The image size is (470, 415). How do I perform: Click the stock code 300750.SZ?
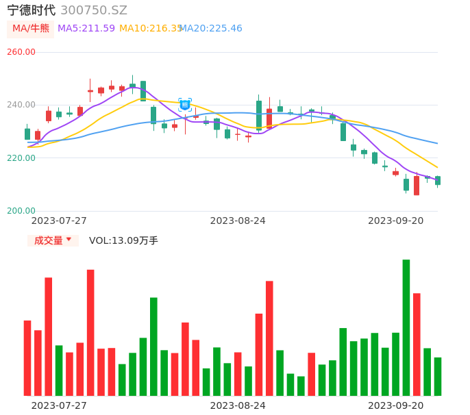pyautogui.click(x=94, y=10)
